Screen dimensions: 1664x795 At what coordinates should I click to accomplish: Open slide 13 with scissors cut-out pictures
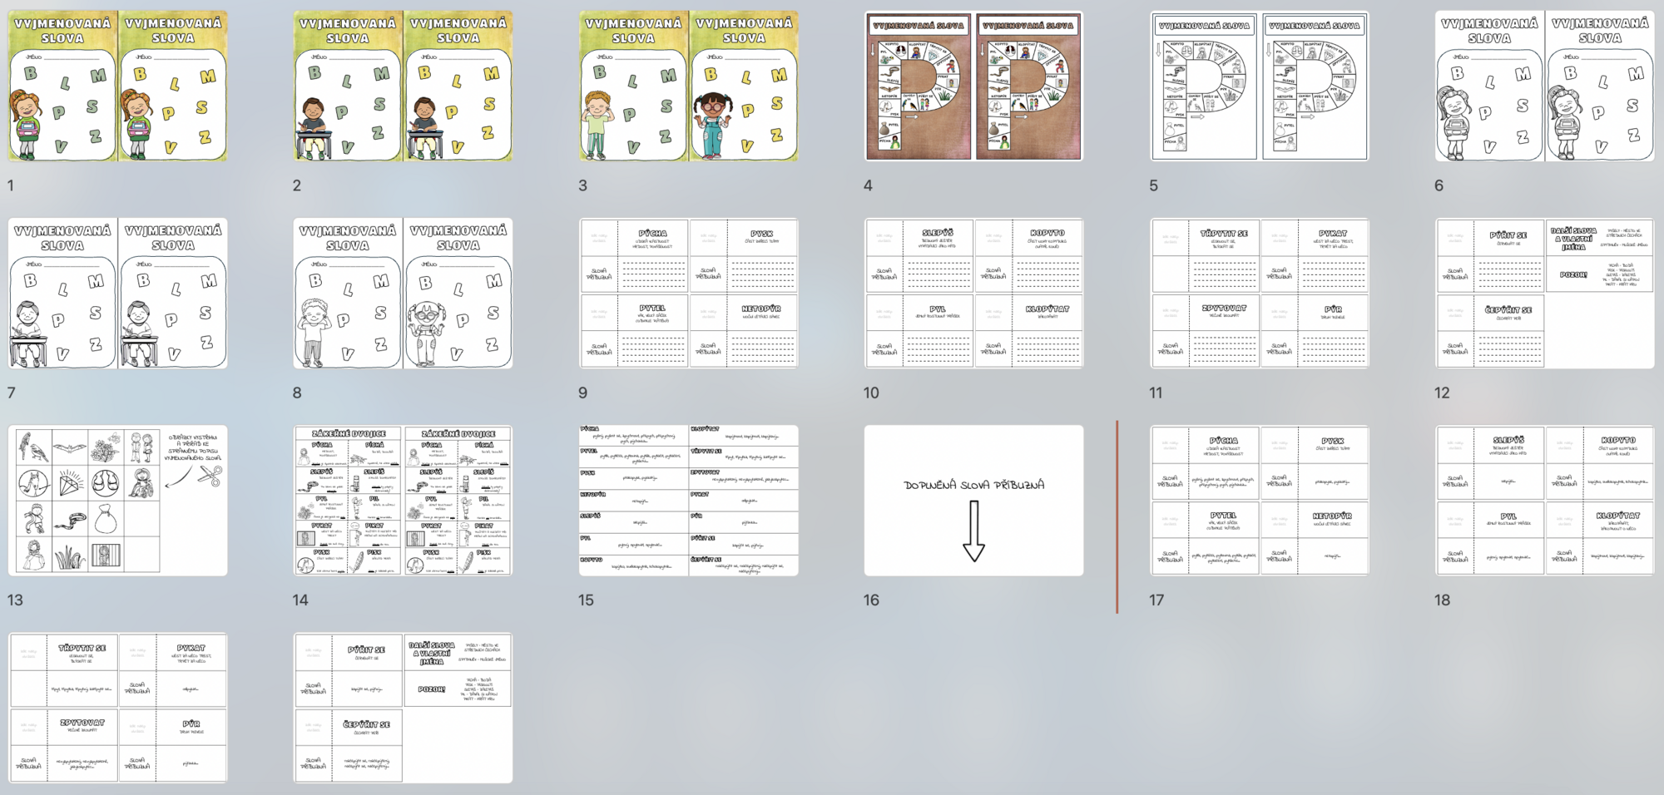117,500
